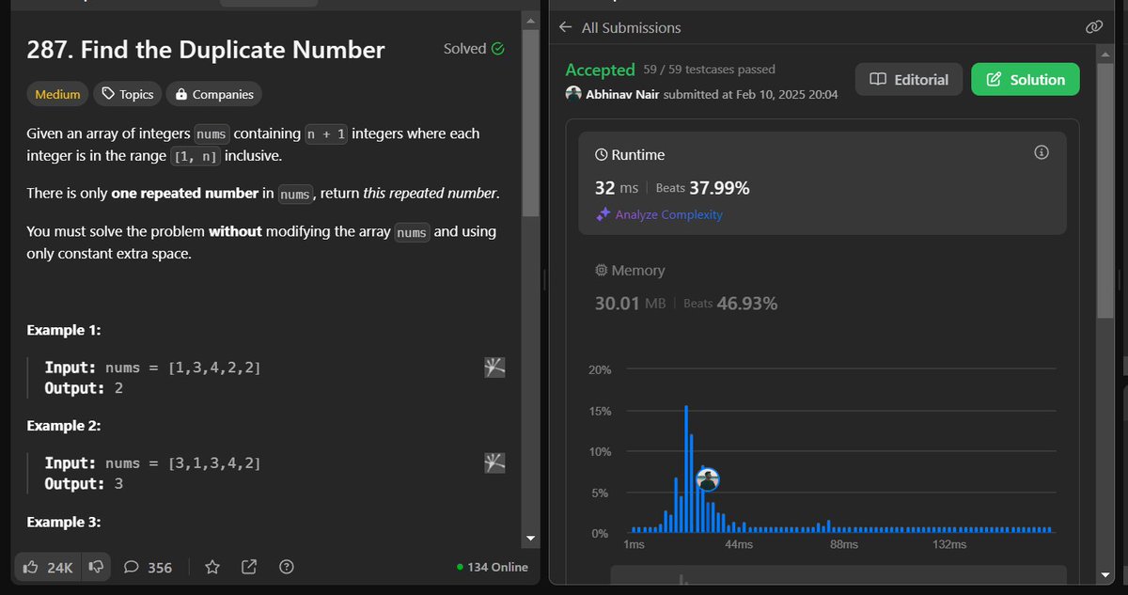Click the Medium difficulty badge
The image size is (1128, 595).
(x=57, y=94)
